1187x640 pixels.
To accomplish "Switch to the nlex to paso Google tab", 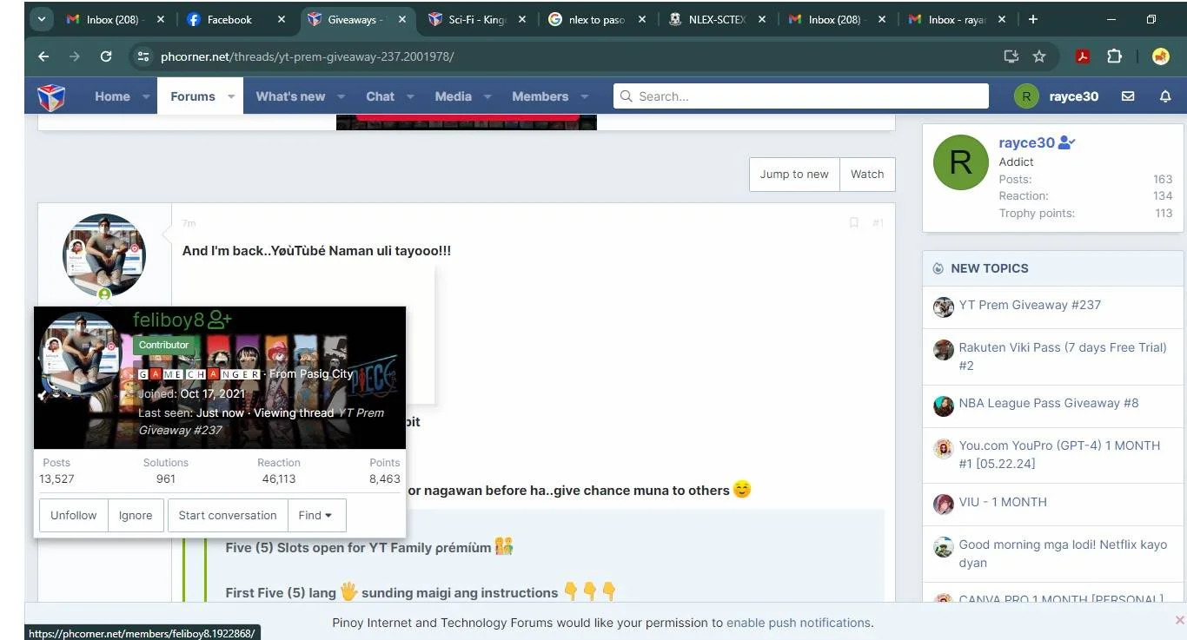I will coord(596,19).
